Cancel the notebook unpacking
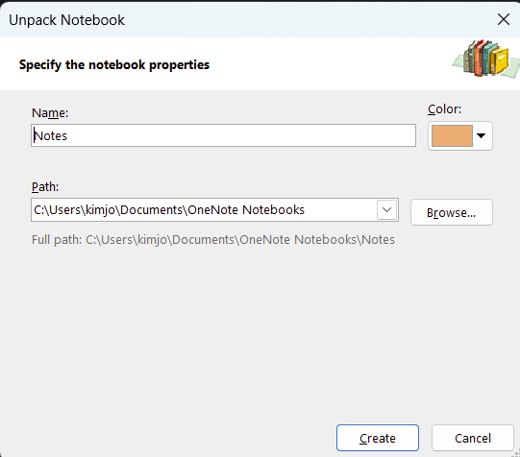Image resolution: width=520 pixels, height=457 pixels. [473, 438]
